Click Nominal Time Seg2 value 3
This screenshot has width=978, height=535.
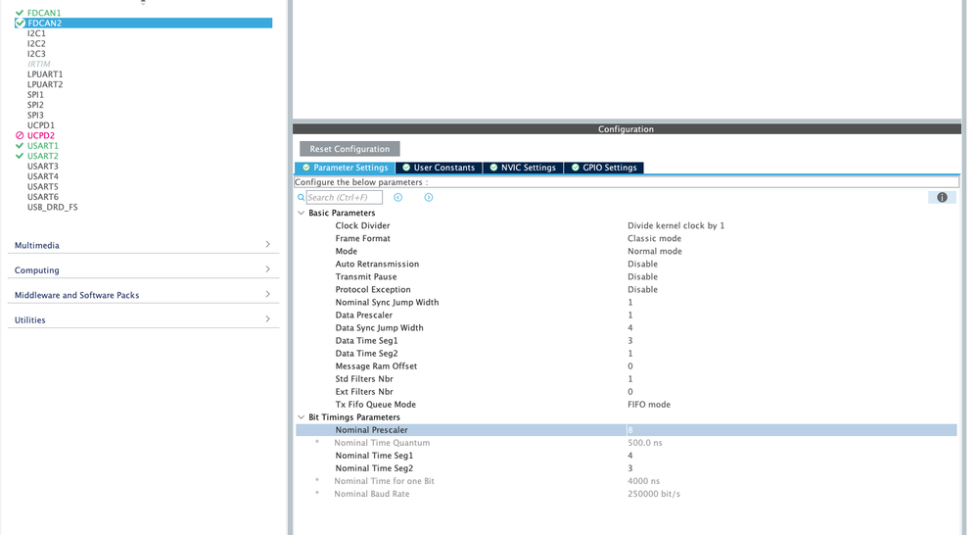pyautogui.click(x=629, y=468)
